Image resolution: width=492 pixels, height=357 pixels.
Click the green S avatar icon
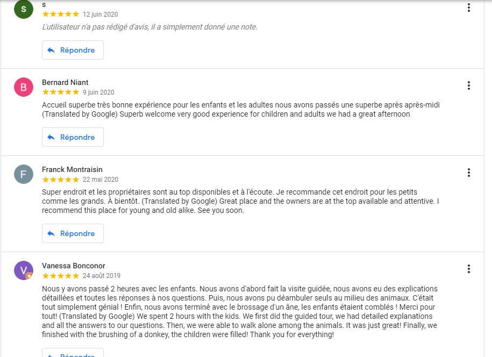(24, 9)
